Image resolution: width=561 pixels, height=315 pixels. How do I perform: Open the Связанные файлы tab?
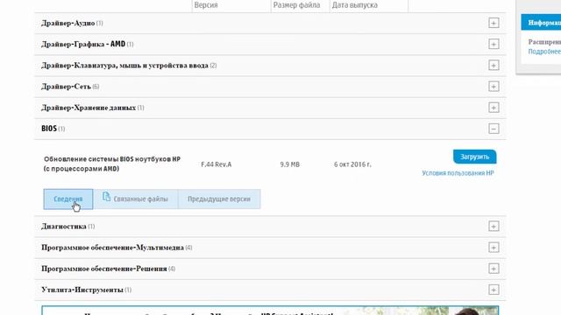[x=136, y=199]
